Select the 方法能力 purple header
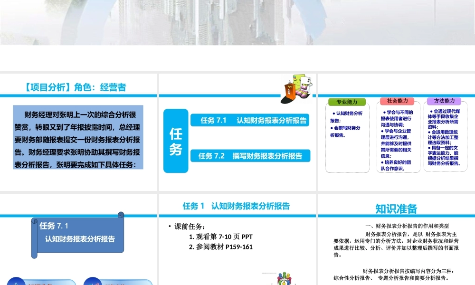Viewport: 475px width, 285px height. point(445,101)
